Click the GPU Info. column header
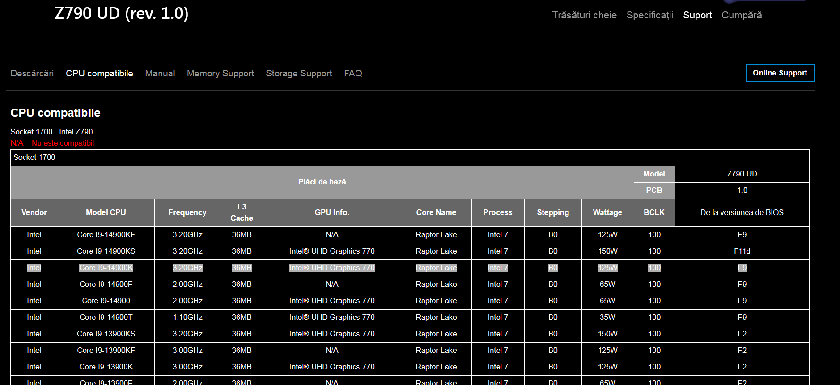 tap(332, 213)
